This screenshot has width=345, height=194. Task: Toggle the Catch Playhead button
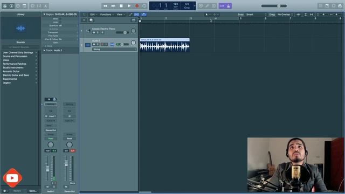coord(144,15)
